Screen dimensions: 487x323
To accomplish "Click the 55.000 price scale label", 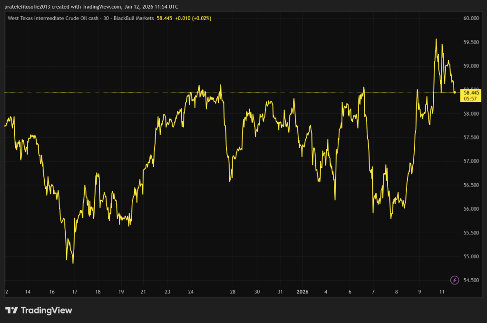I will [x=470, y=256].
